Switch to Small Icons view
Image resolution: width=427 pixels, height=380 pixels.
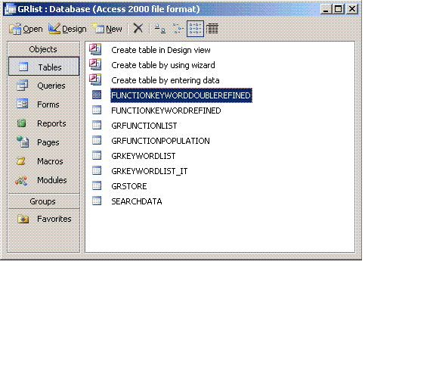tap(178, 28)
